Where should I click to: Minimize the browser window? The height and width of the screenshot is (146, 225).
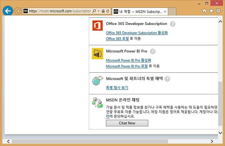coord(199,3)
